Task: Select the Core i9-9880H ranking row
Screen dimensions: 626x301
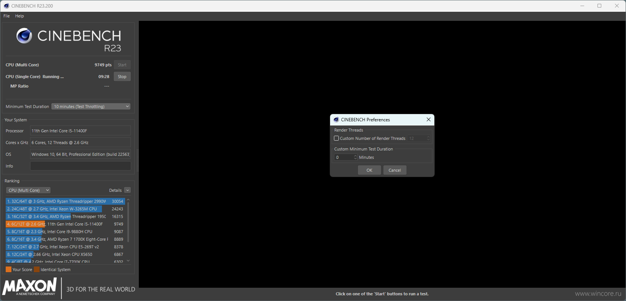Action: (x=65, y=232)
